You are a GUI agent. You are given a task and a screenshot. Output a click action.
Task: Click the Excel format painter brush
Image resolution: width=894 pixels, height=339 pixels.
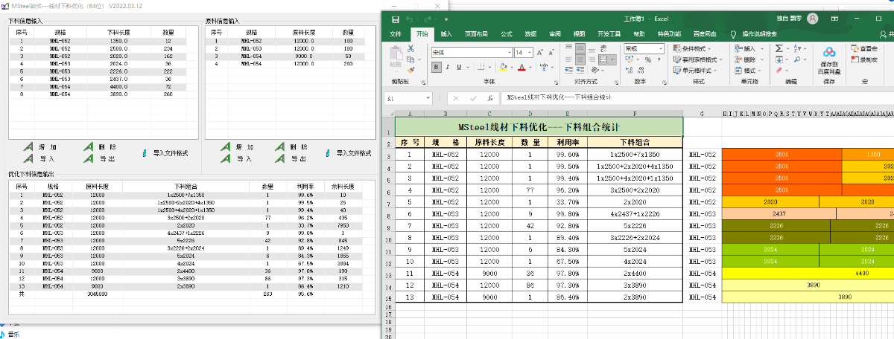tap(410, 68)
